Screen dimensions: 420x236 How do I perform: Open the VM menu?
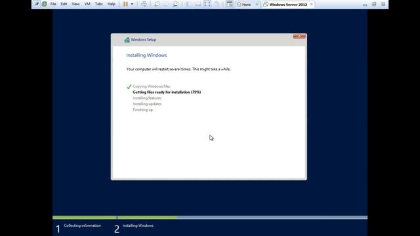pos(87,4)
